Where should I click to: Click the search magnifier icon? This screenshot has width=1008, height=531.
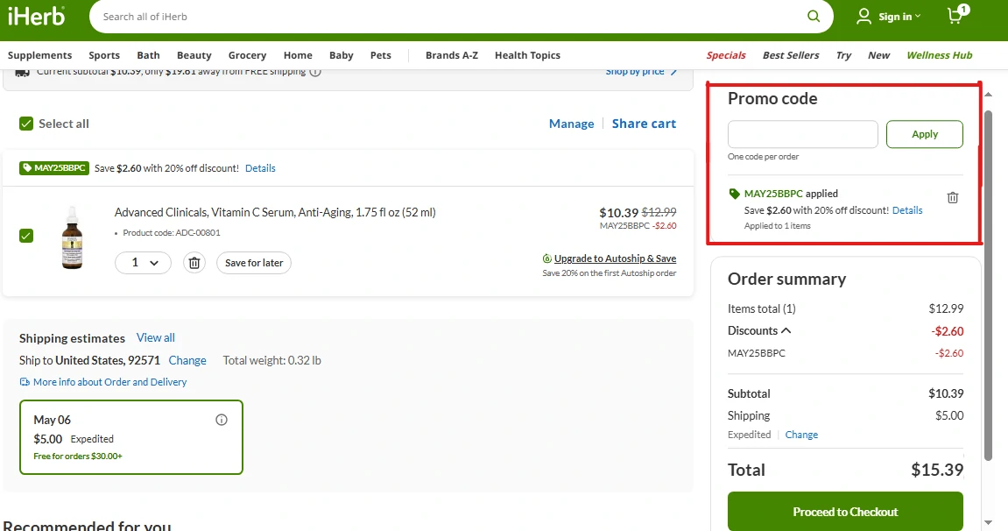point(814,16)
